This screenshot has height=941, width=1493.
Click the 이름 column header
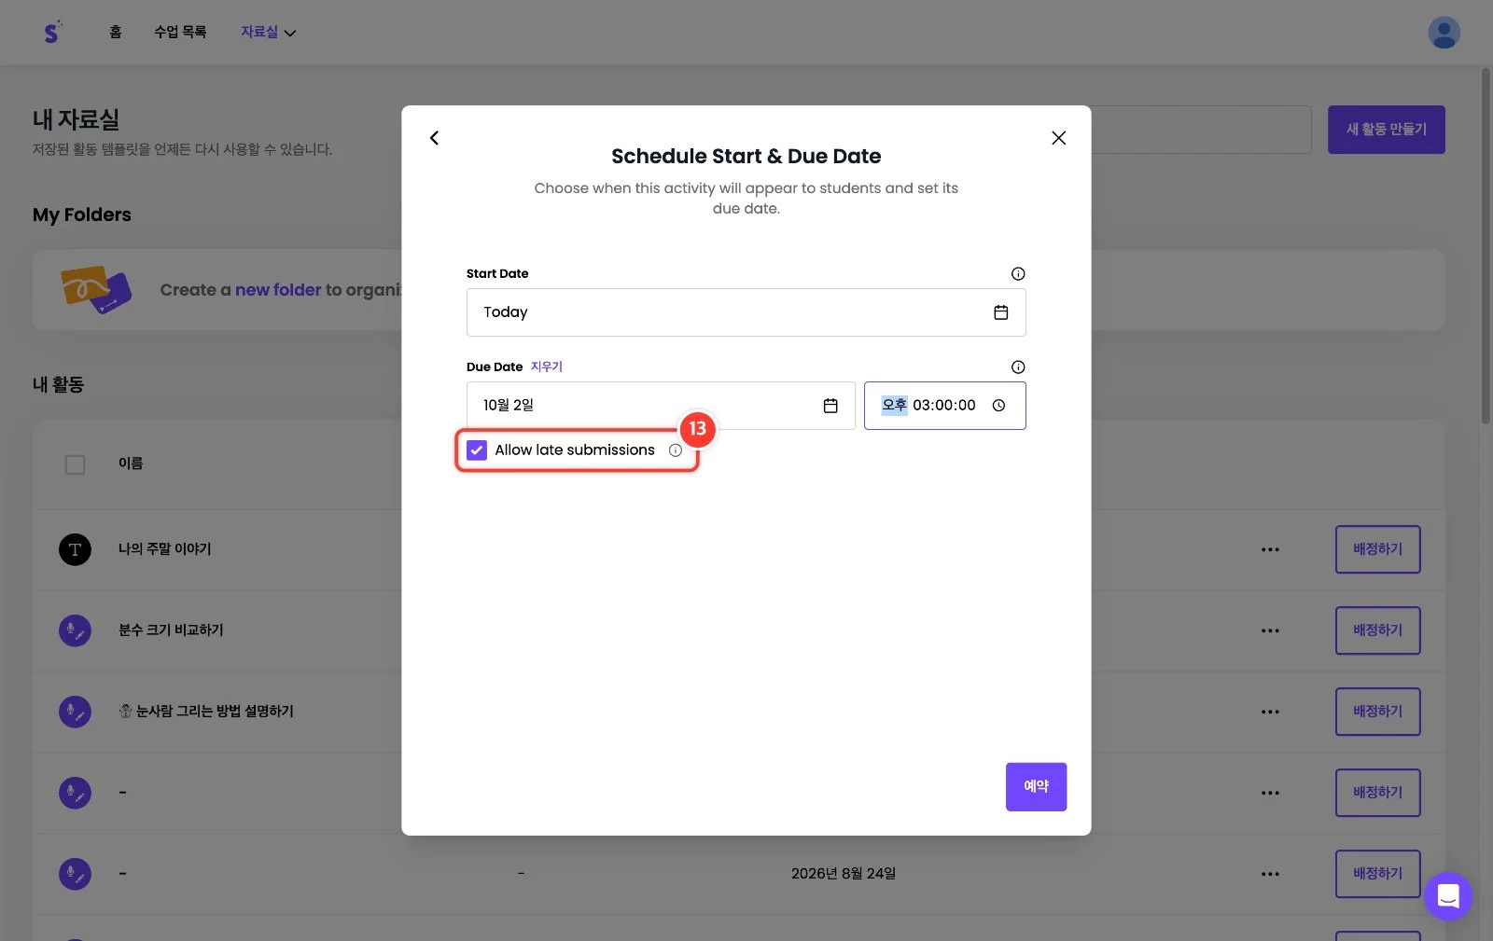(131, 464)
